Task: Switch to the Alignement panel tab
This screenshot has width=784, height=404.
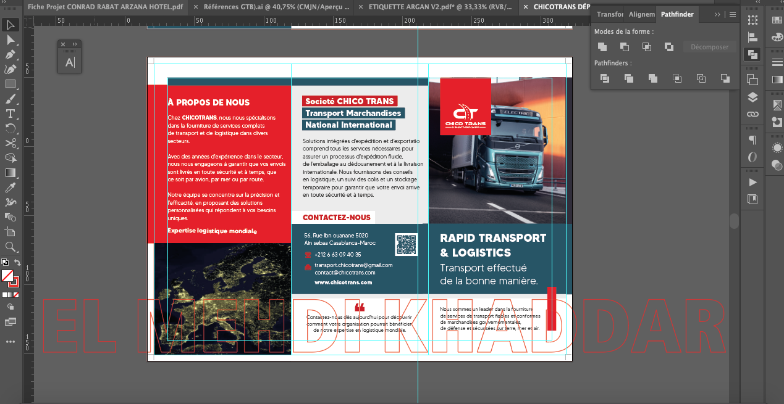Action: 641,14
